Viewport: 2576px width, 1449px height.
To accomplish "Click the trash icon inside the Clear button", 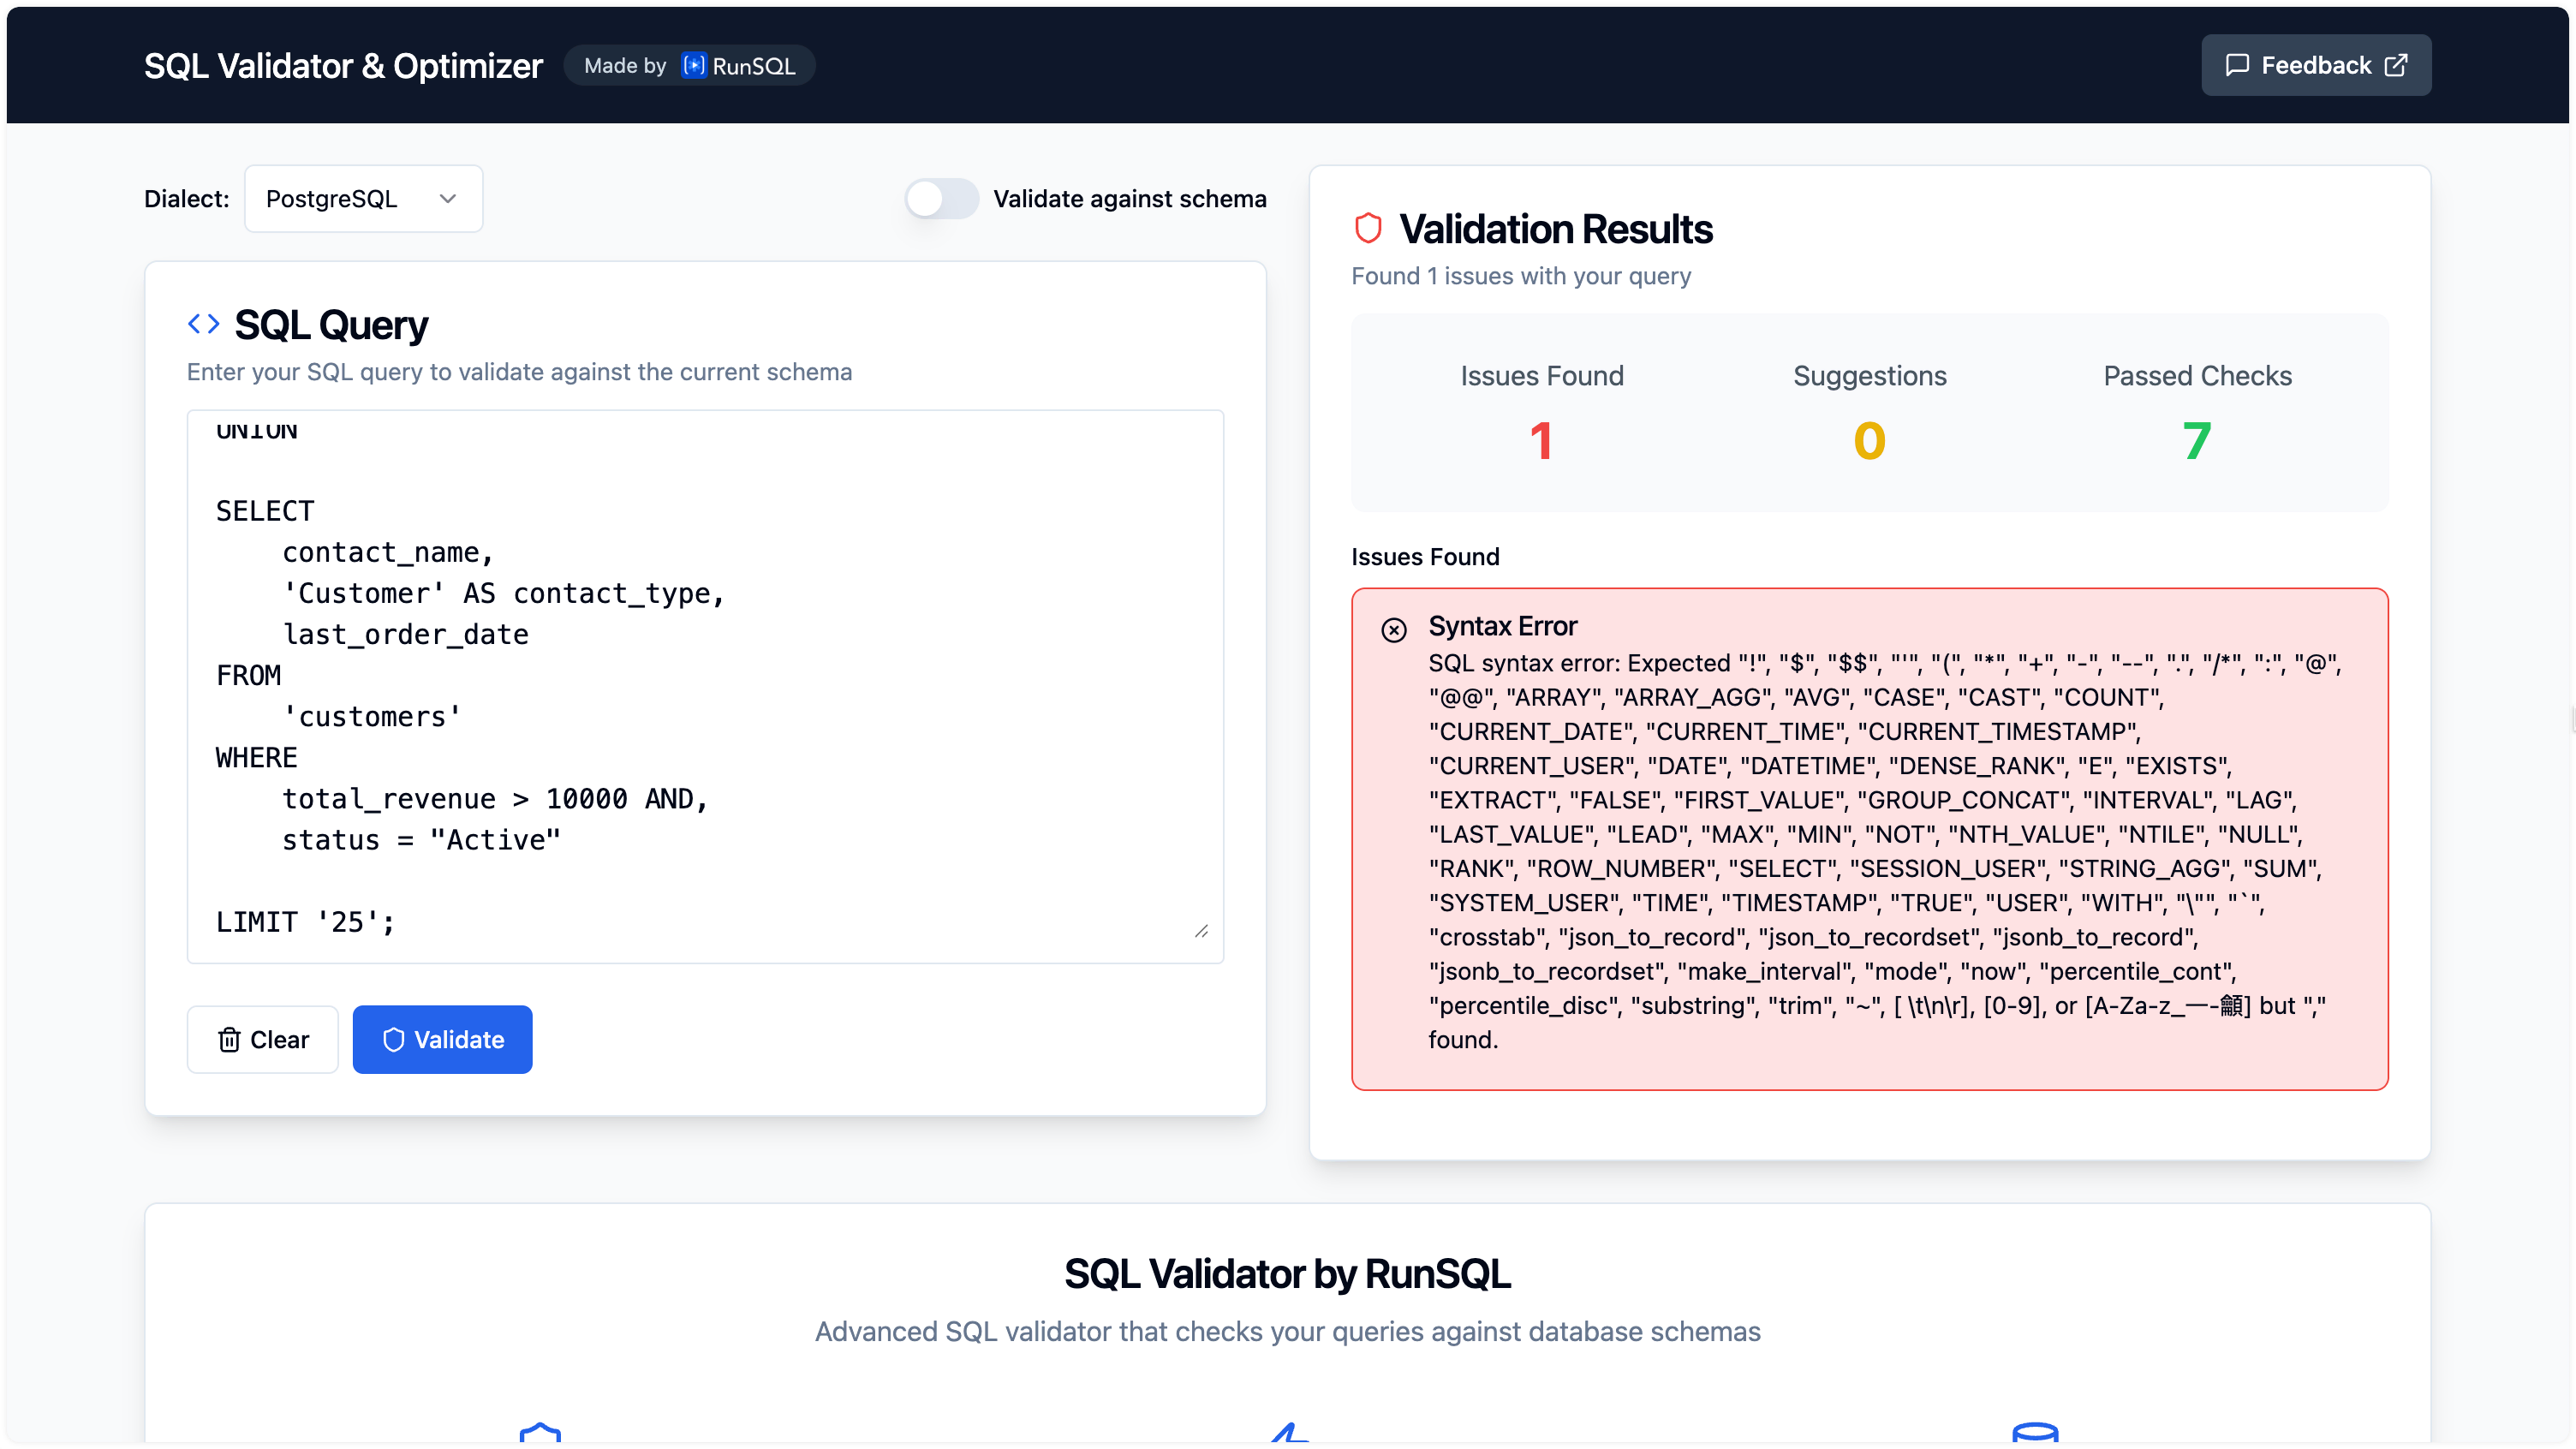I will [230, 1040].
